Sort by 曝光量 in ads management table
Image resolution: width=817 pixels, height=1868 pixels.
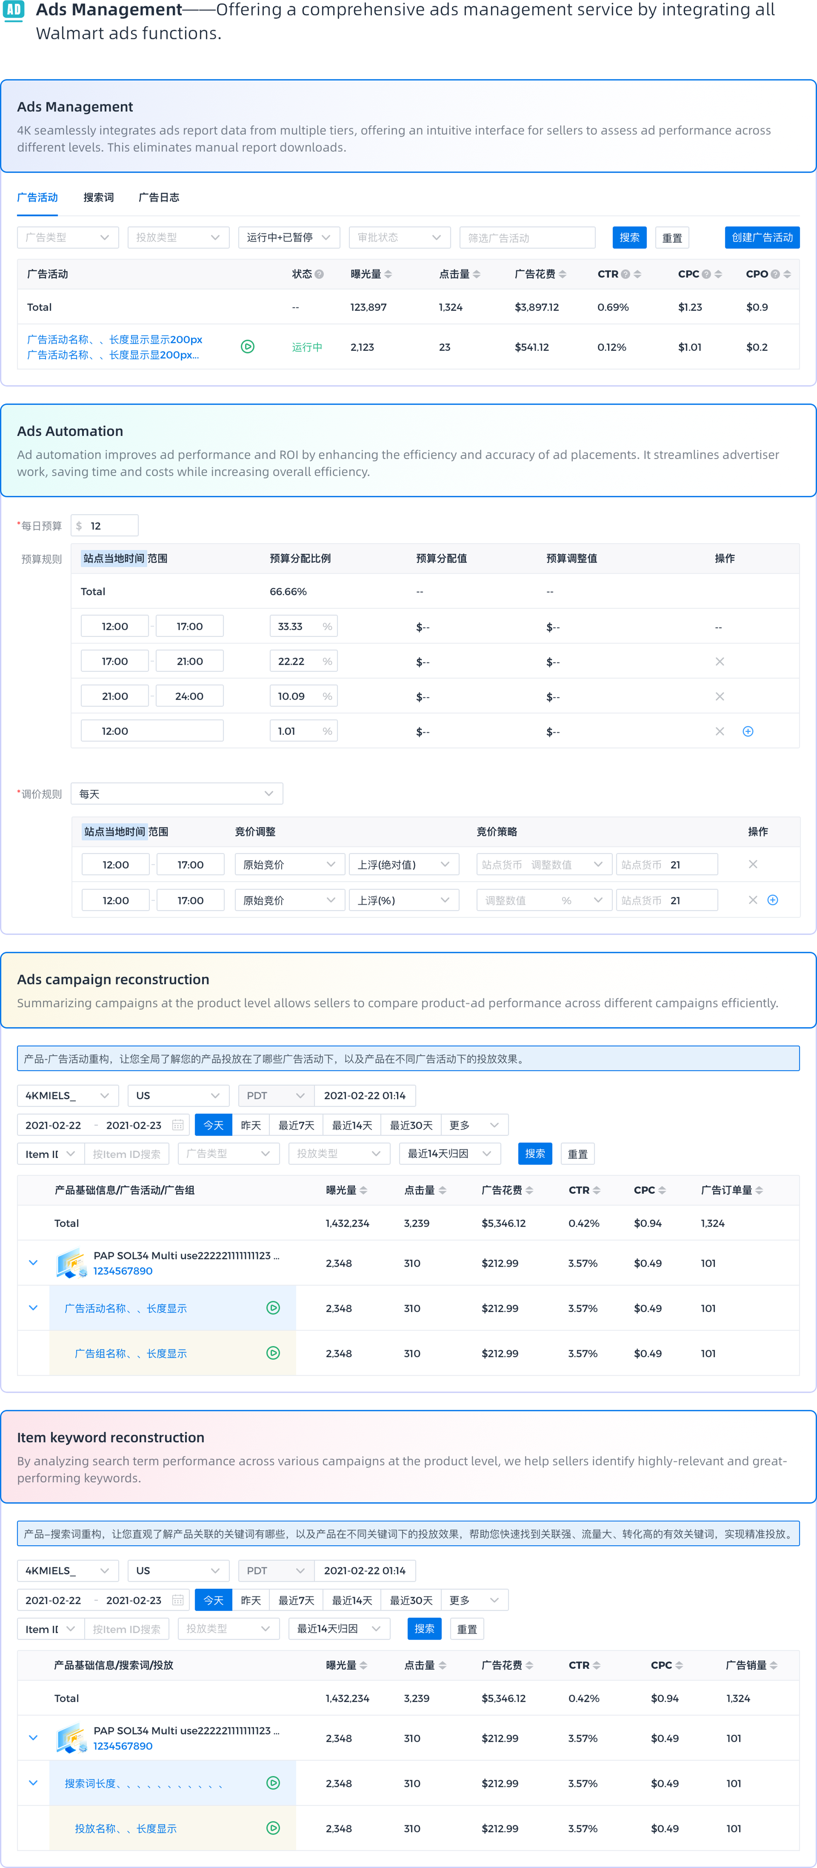tap(388, 274)
